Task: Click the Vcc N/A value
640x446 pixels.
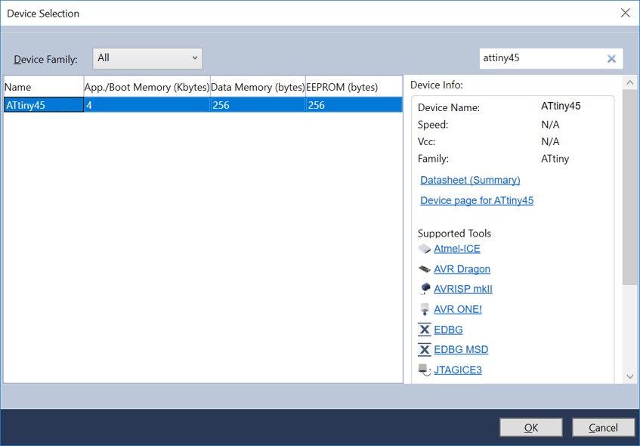Action: point(550,141)
